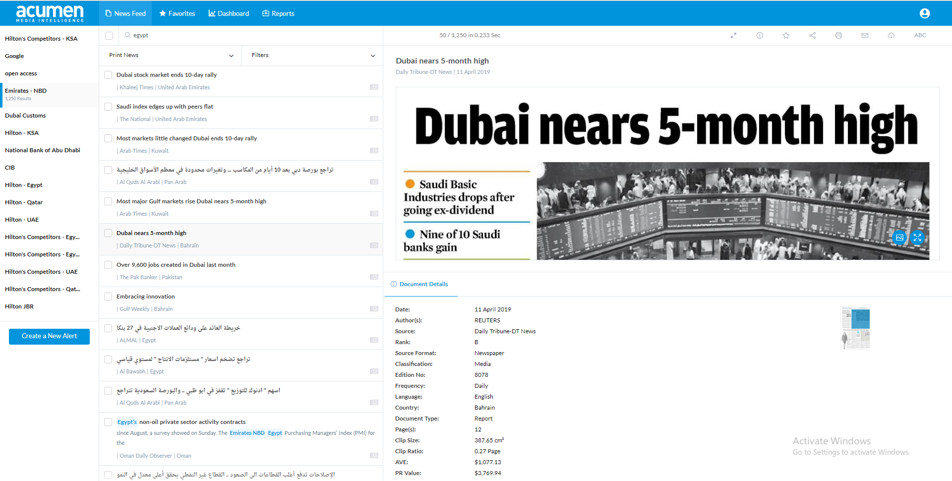Click the egypt search input field
The height and width of the screenshot is (481, 952).
[x=248, y=35]
